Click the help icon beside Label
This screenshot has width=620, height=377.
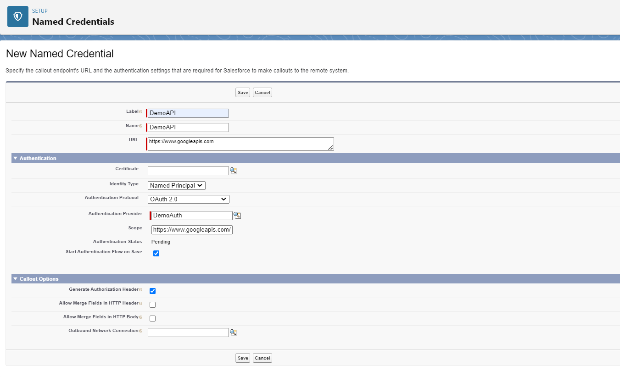tap(140, 112)
